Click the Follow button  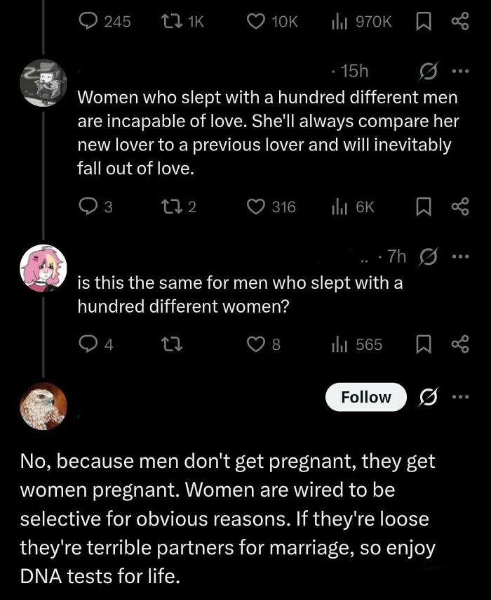(365, 397)
